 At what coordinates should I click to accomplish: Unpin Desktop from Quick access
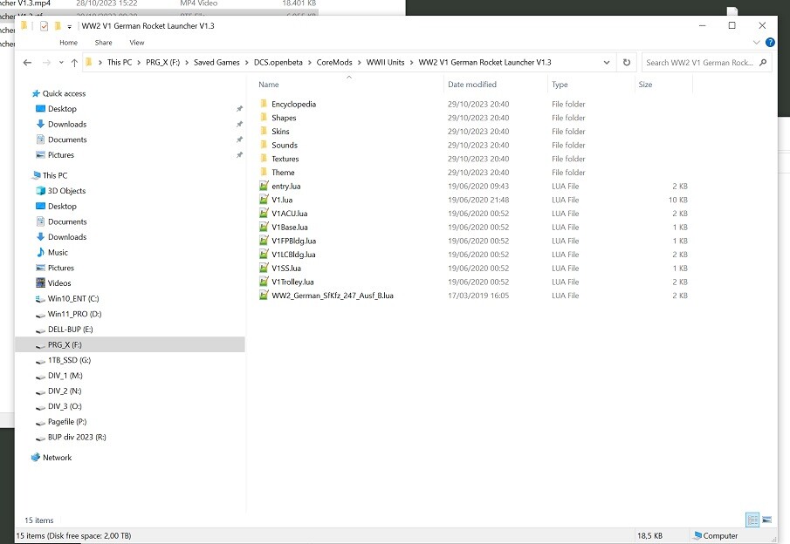click(x=239, y=109)
